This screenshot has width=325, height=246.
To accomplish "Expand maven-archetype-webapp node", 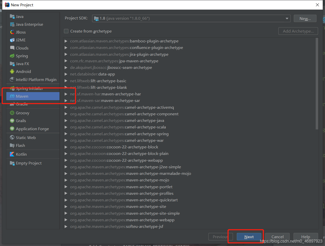I will point(66,220).
